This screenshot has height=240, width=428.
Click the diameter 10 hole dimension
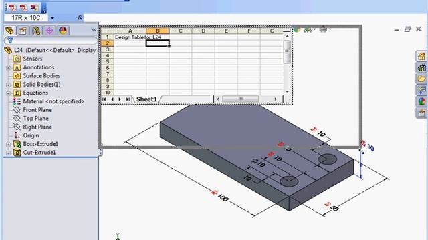point(259,163)
